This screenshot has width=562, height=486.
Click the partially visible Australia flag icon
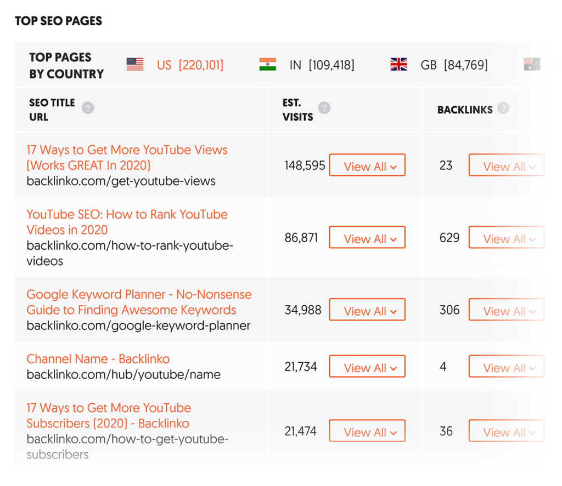point(532,65)
